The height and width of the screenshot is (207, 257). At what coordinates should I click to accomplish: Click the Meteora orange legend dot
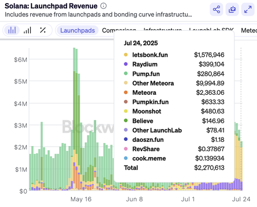126,92
